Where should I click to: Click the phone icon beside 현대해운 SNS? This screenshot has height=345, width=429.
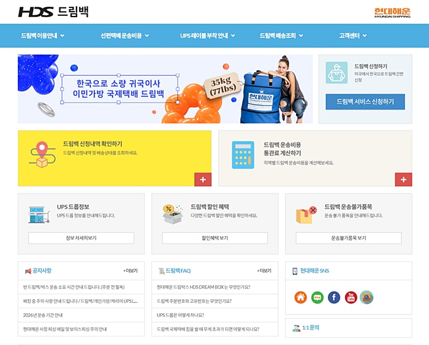point(295,271)
